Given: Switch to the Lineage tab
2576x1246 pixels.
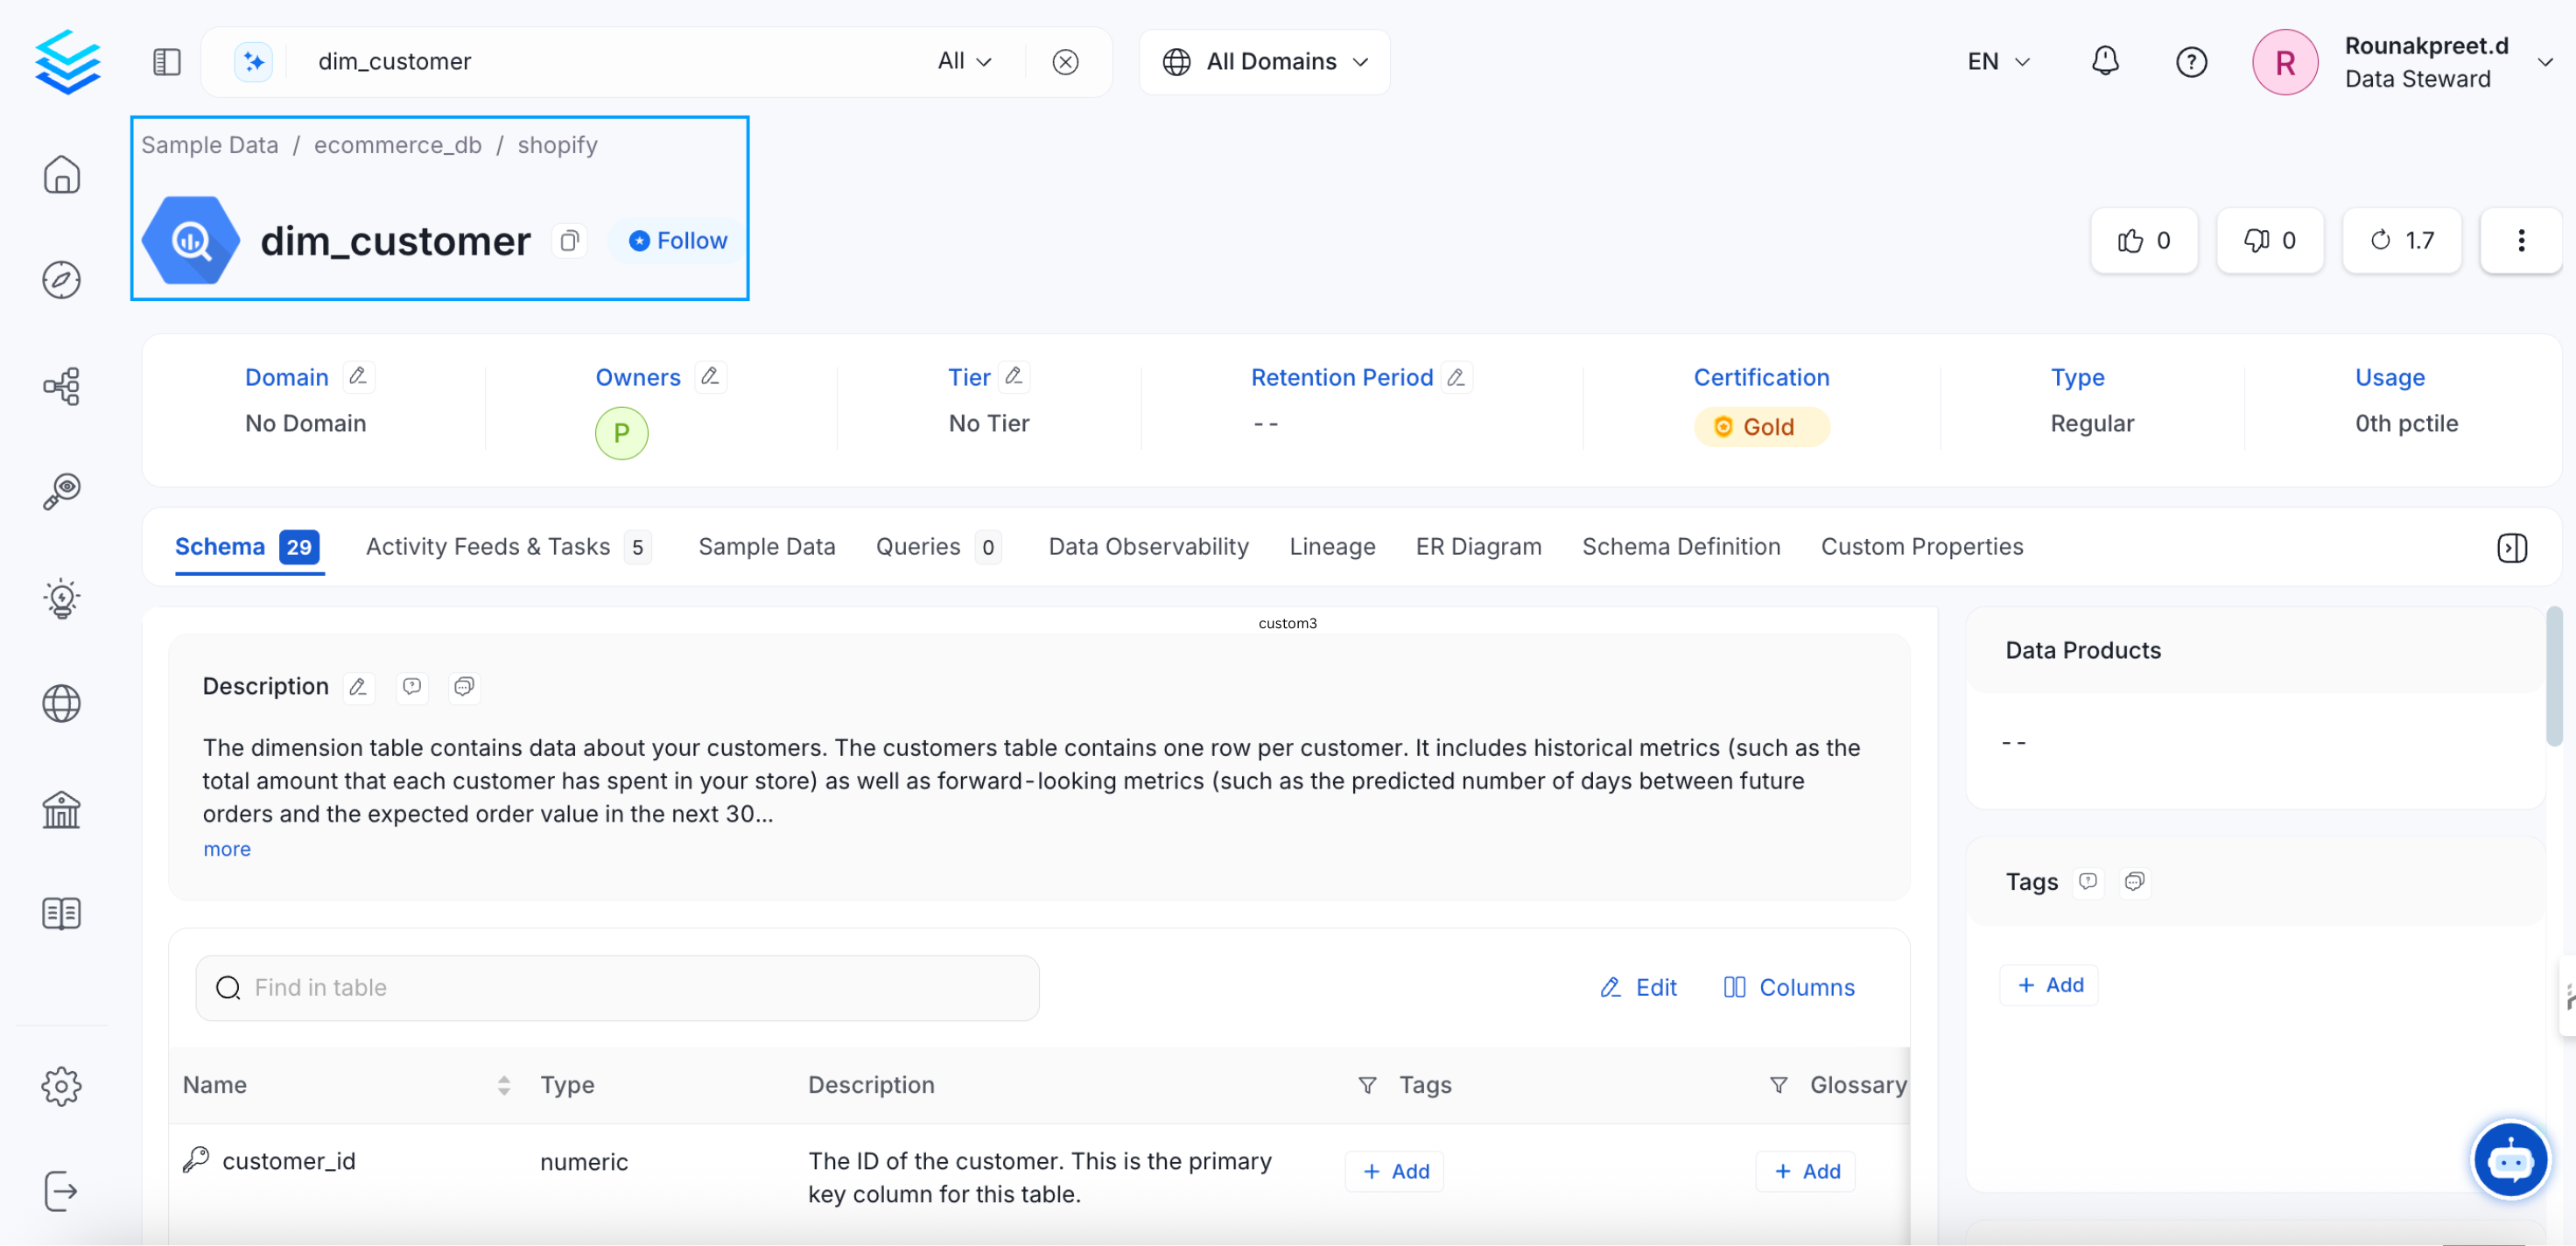Looking at the screenshot, I should pyautogui.click(x=1332, y=546).
